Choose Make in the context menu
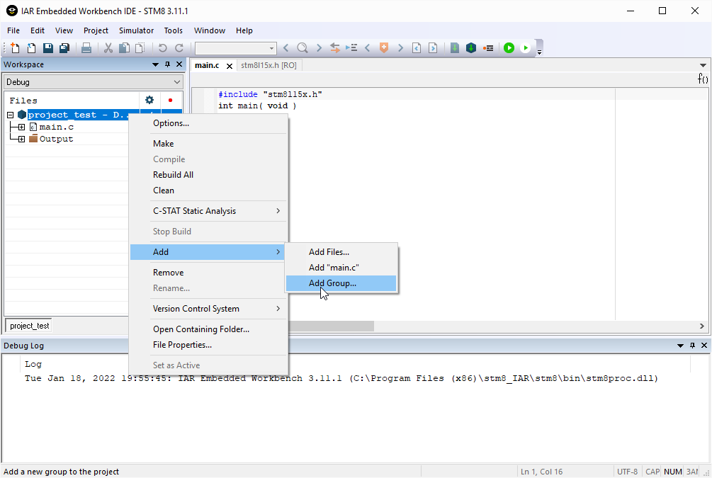The height and width of the screenshot is (478, 712). pyautogui.click(x=208, y=144)
